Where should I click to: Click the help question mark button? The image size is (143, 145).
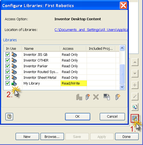[x=9, y=116]
